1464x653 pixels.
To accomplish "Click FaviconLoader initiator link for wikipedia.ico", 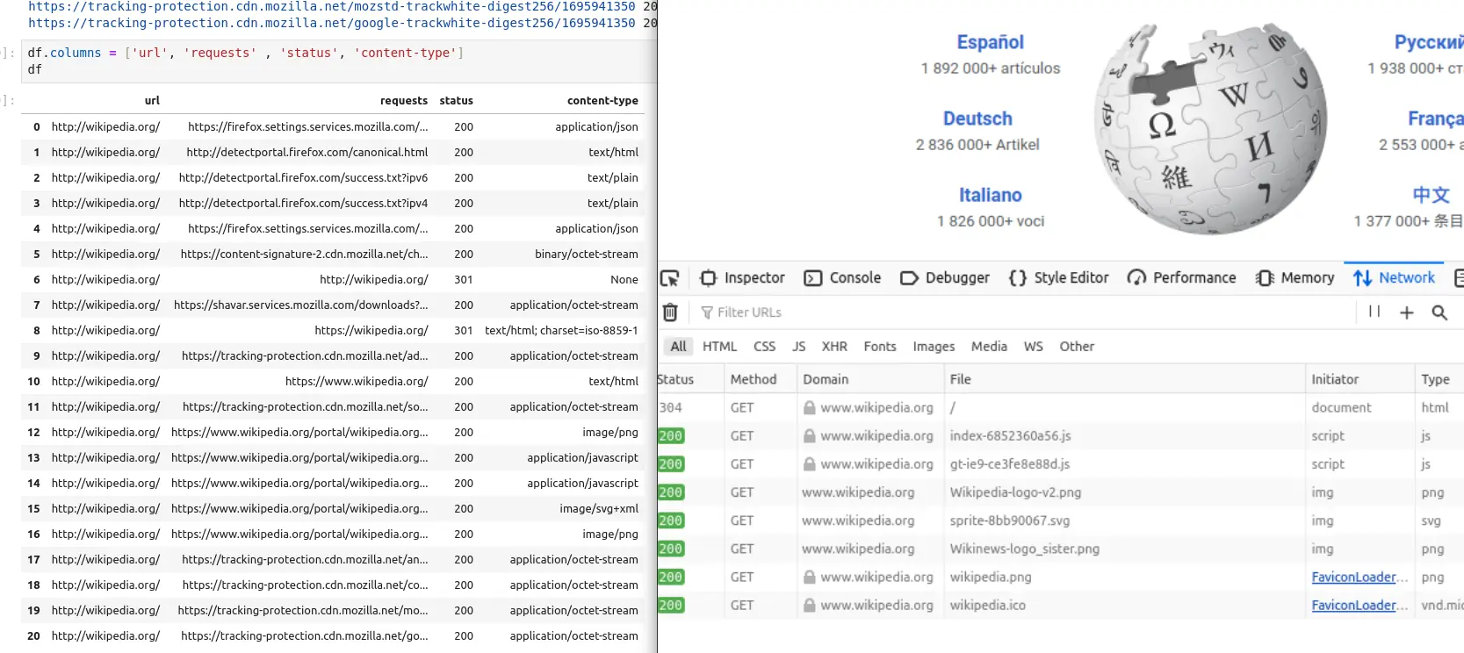I will (1359, 606).
